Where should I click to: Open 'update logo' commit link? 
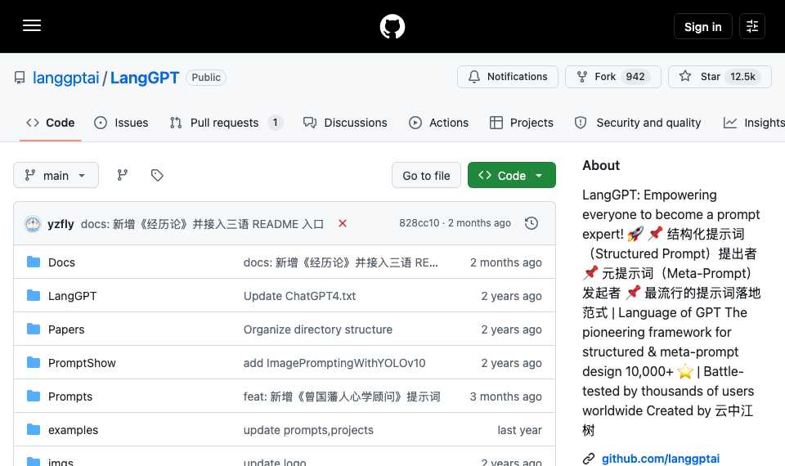click(275, 461)
